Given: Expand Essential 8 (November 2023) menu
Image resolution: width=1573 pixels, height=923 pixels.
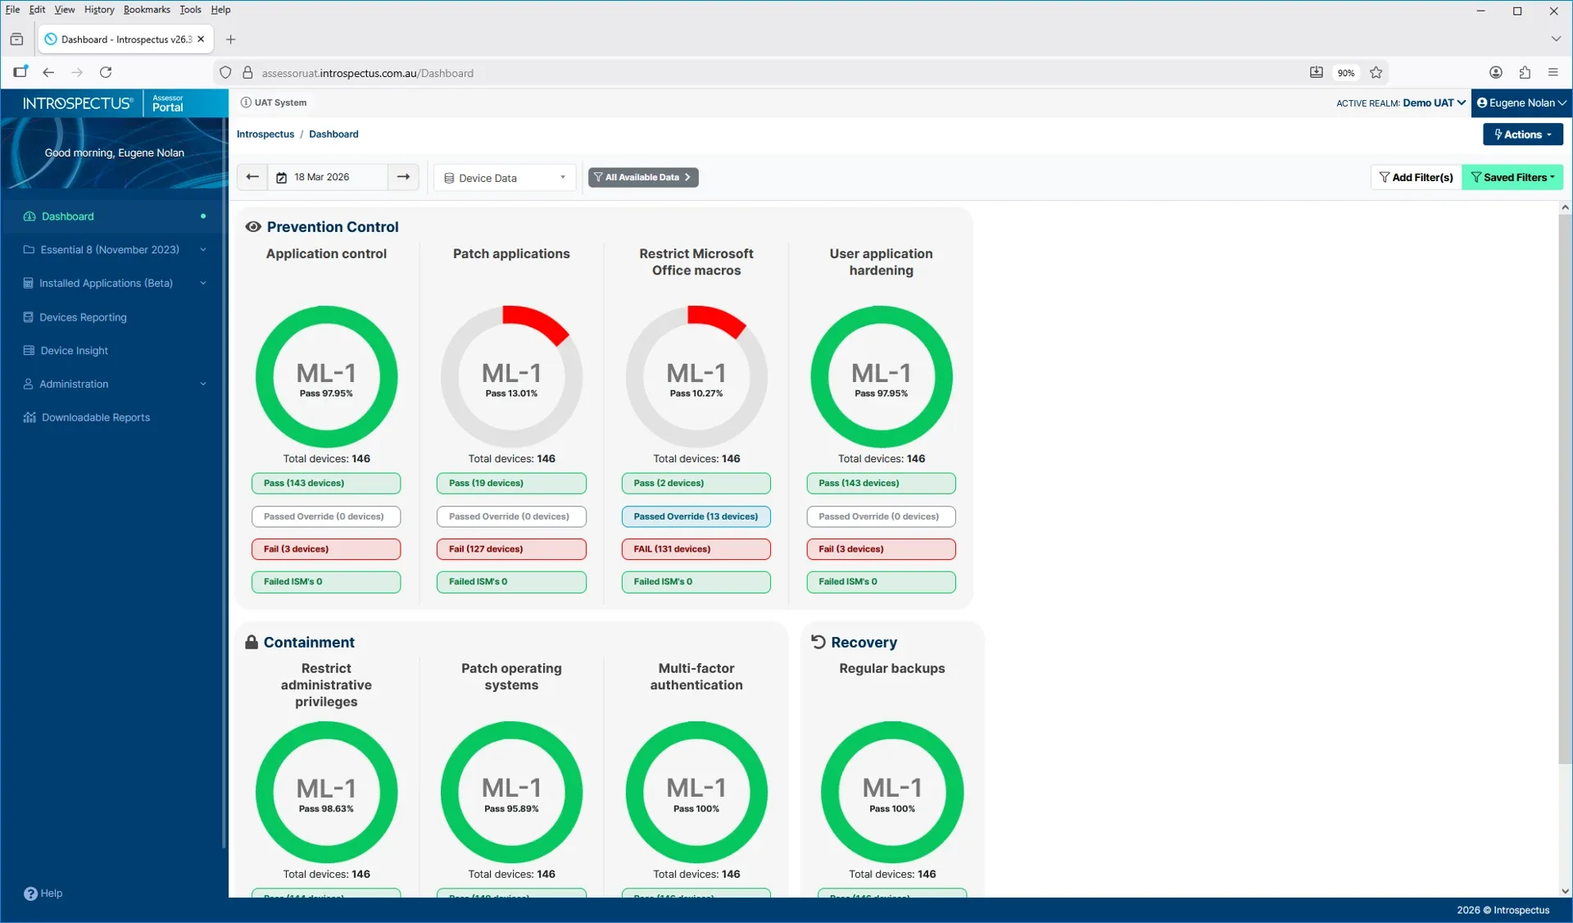Looking at the screenshot, I should (110, 249).
